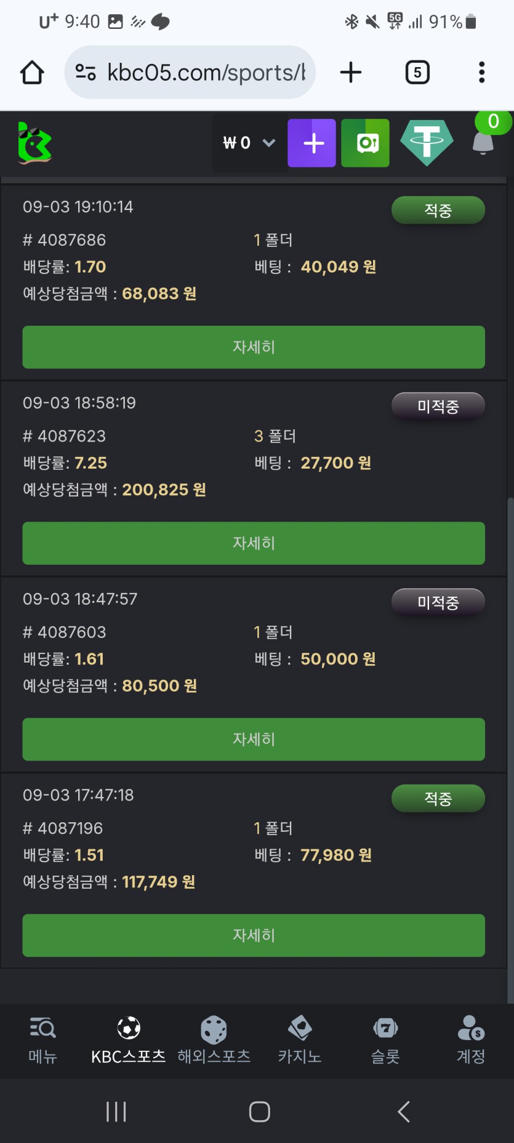Open the notifications bell icon

[483, 143]
